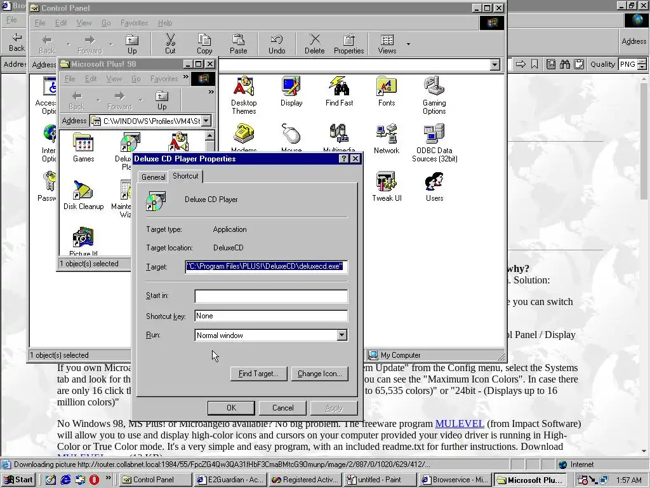Switch to E2Guardian taskbar button

click(x=231, y=480)
